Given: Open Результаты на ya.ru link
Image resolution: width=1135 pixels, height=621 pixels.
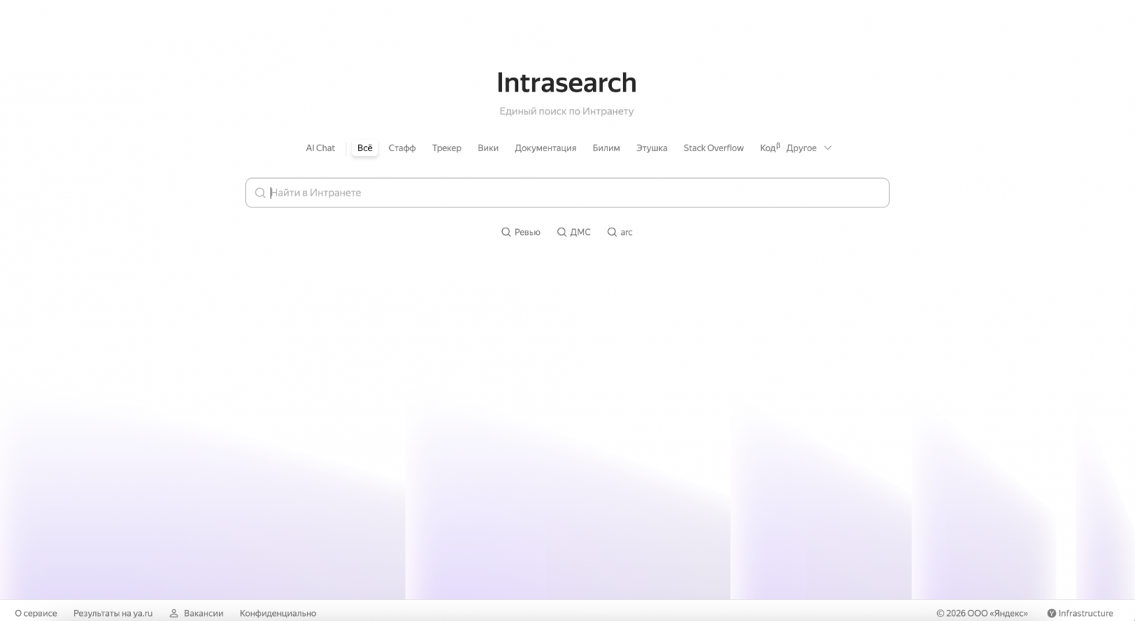Looking at the screenshot, I should coord(113,613).
